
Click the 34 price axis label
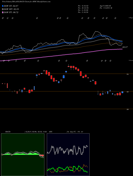pyautogui.click(x=127, y=74)
